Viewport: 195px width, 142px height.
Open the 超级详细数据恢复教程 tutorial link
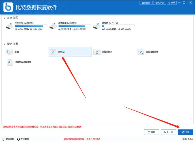click(x=82, y=139)
